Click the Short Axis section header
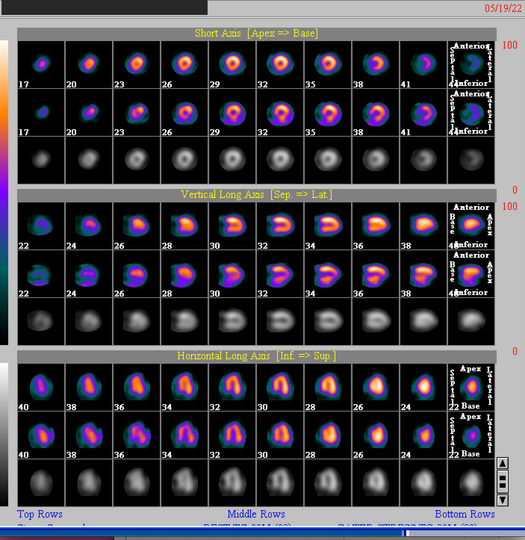This screenshot has width=525, height=540. point(257,33)
